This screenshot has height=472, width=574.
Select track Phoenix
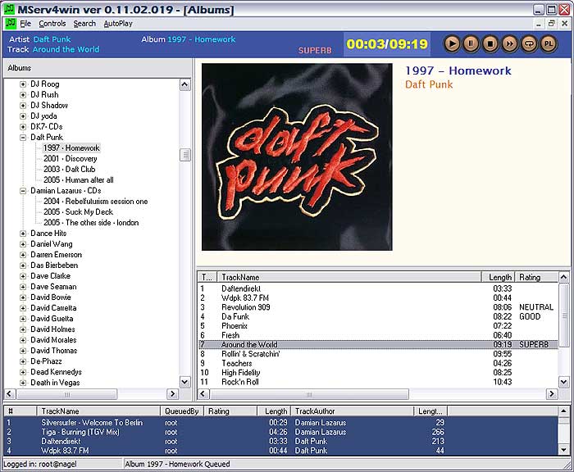coord(378,326)
